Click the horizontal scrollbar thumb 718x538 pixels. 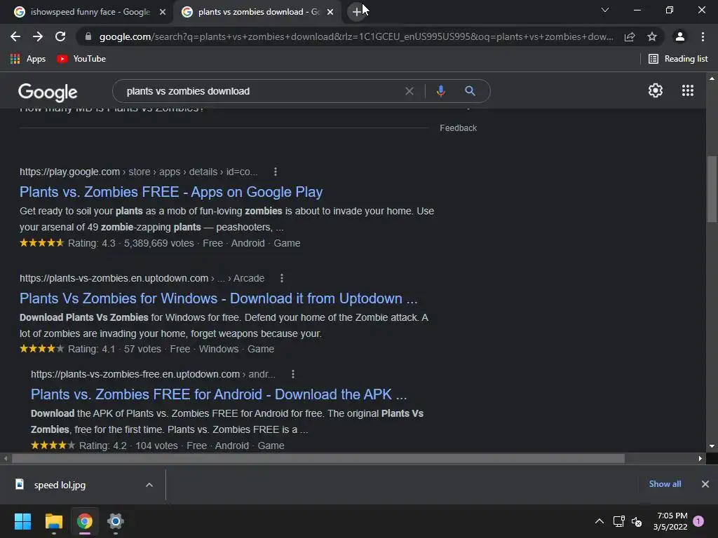click(318, 458)
